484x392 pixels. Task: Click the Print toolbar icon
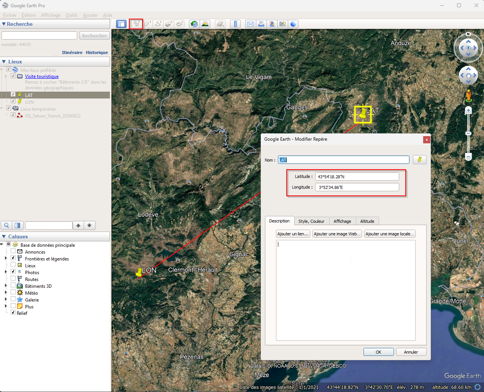tap(261, 24)
